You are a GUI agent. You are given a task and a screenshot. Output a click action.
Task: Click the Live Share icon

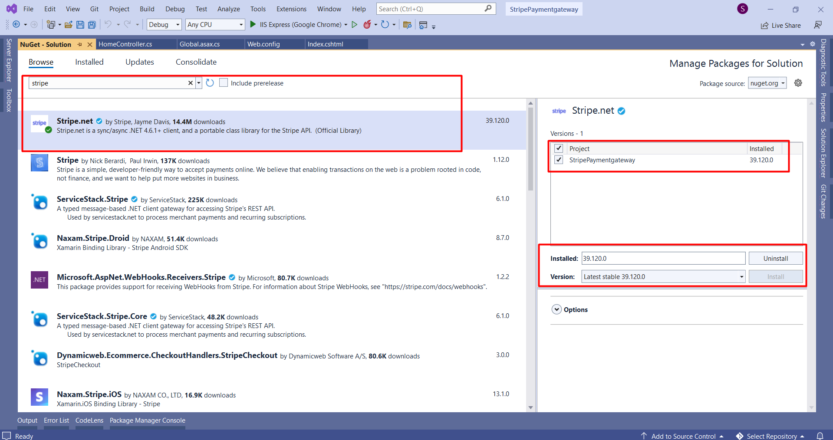[765, 26]
